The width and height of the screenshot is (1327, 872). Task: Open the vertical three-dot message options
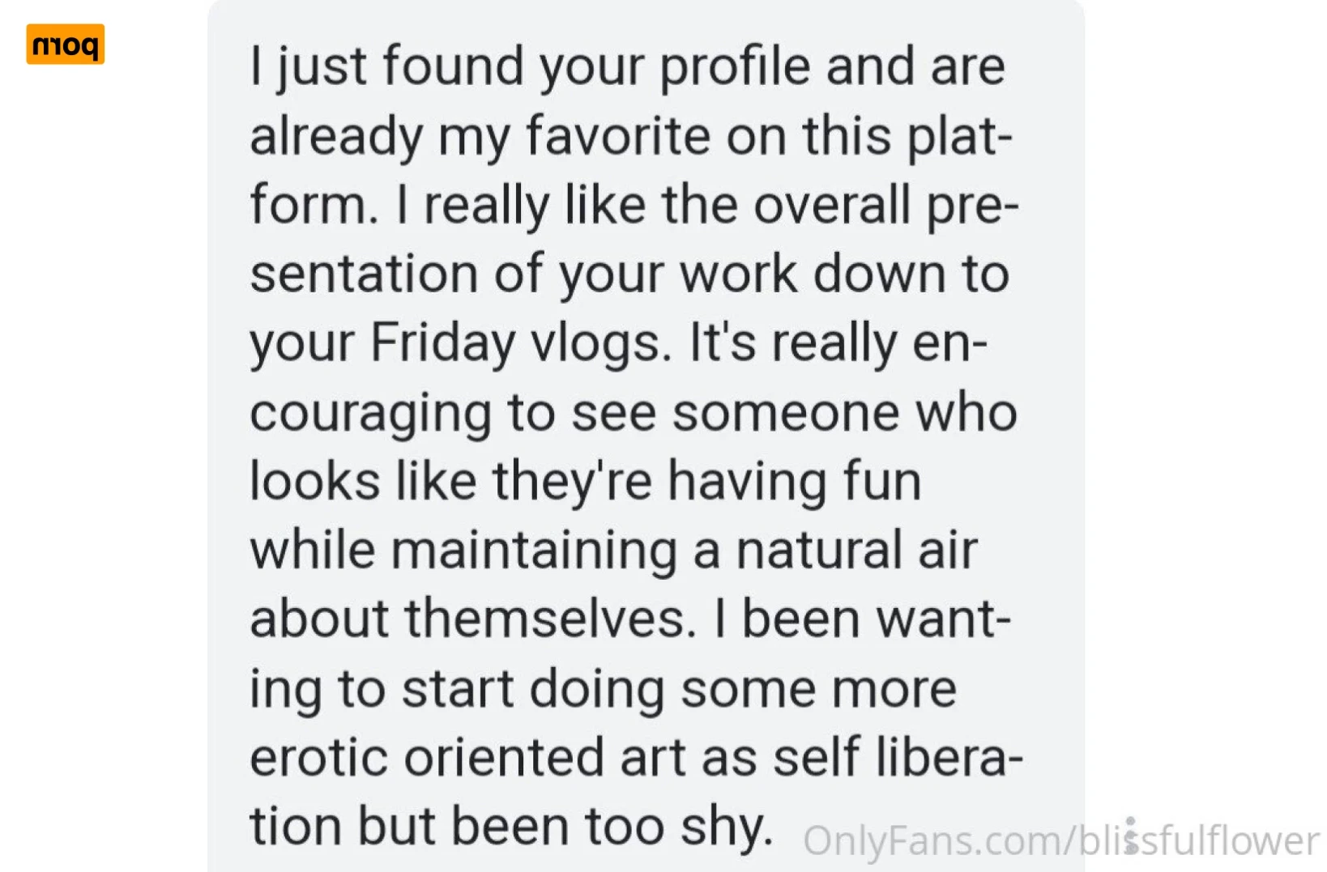pyautogui.click(x=1130, y=835)
